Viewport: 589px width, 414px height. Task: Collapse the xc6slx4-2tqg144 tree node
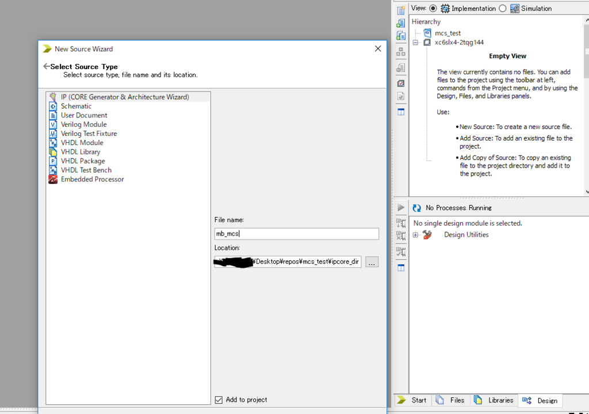tap(415, 43)
